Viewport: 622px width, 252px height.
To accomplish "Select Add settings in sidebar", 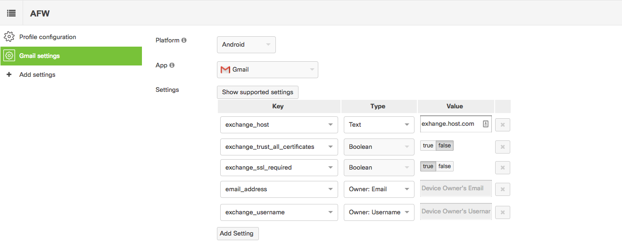I will coord(37,75).
